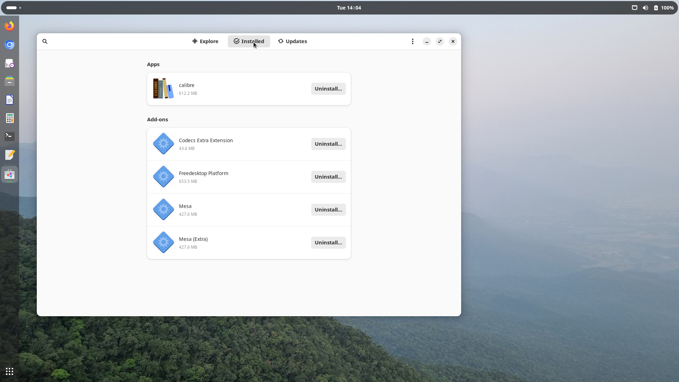Switch to the Explore tab

205,41
